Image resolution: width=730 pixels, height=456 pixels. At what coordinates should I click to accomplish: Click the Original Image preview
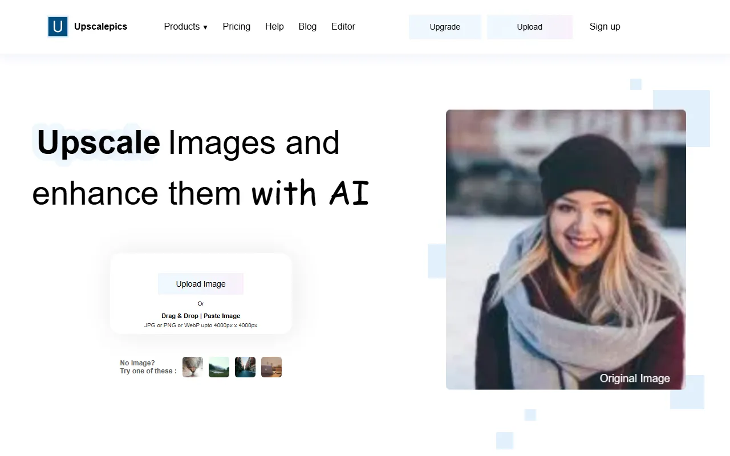click(x=566, y=249)
